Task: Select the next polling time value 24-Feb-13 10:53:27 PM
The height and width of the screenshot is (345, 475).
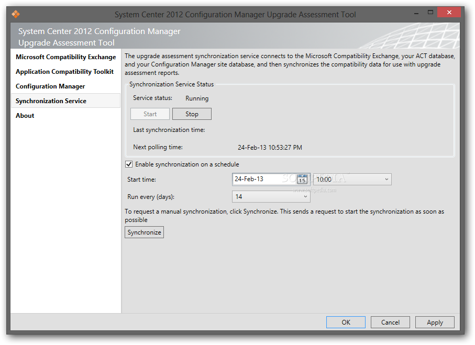Action: point(270,148)
